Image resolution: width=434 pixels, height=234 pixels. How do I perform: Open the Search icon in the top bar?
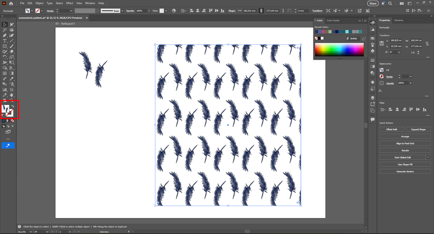pos(390,3)
